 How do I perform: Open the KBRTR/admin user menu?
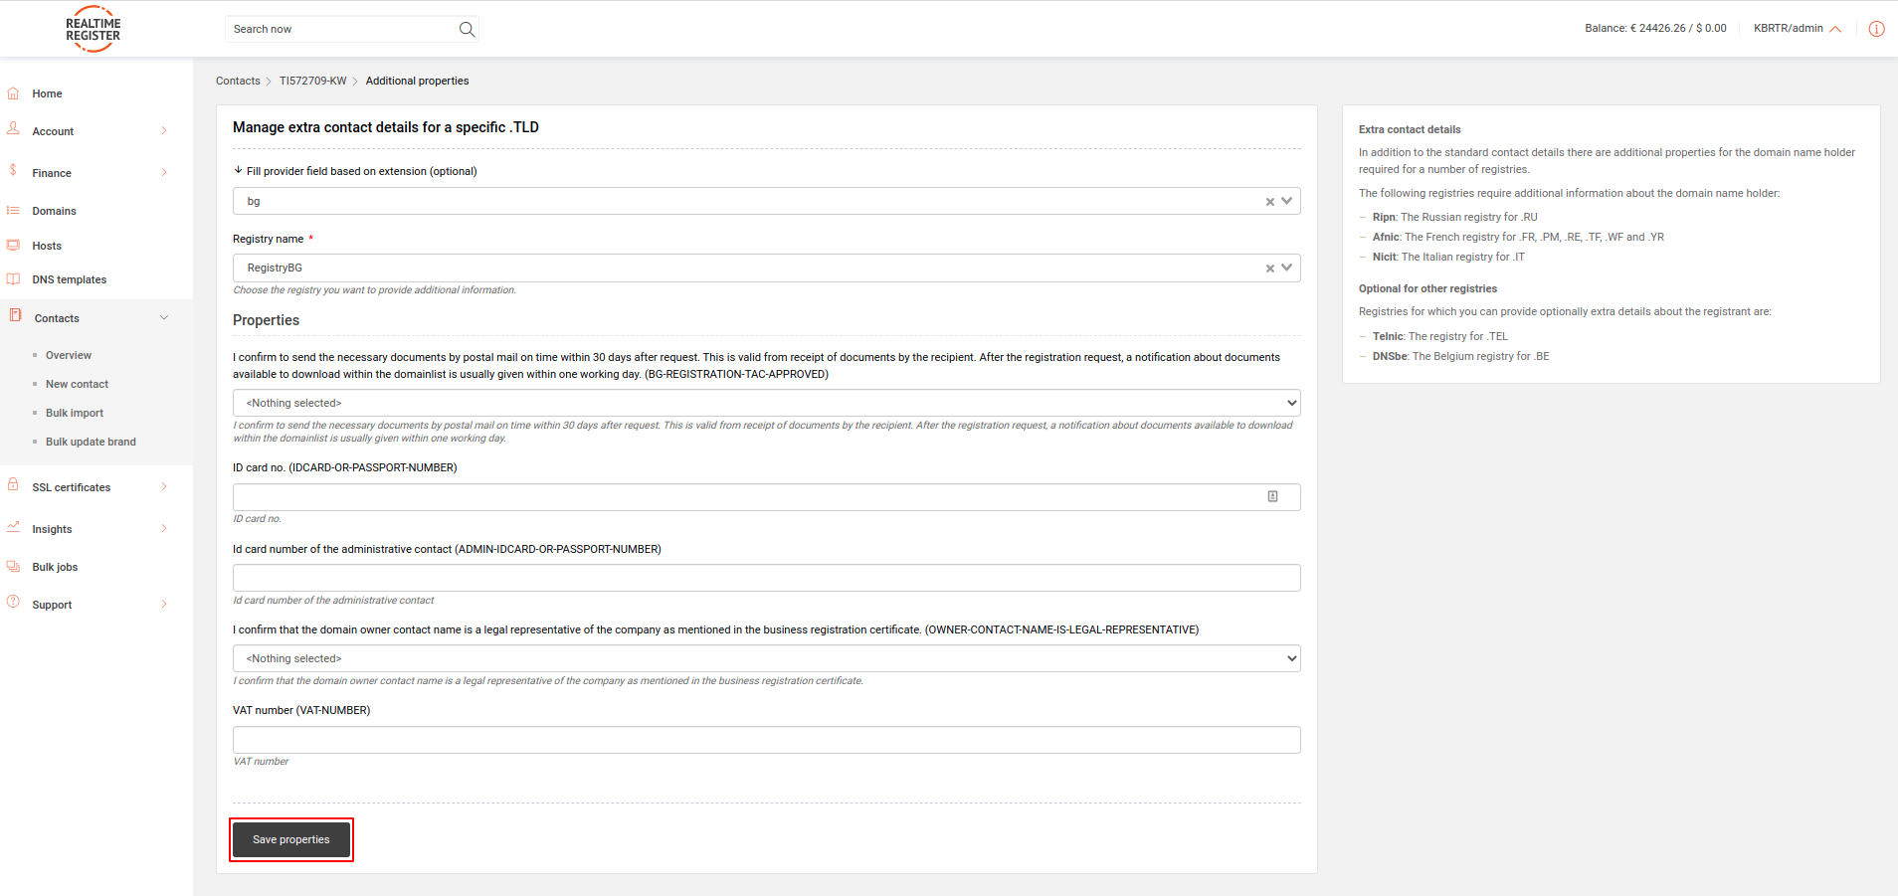coord(1797,29)
